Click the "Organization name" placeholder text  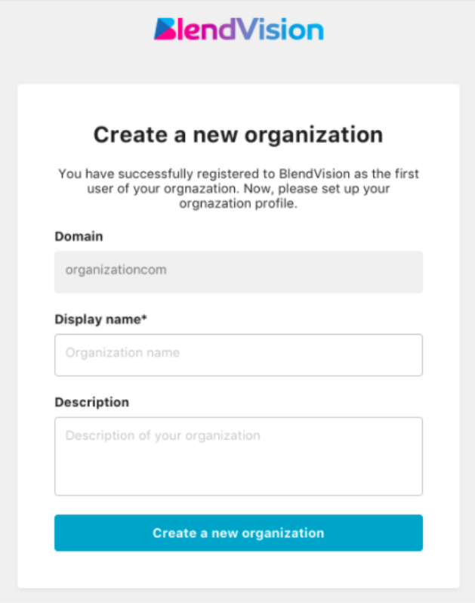click(x=122, y=353)
